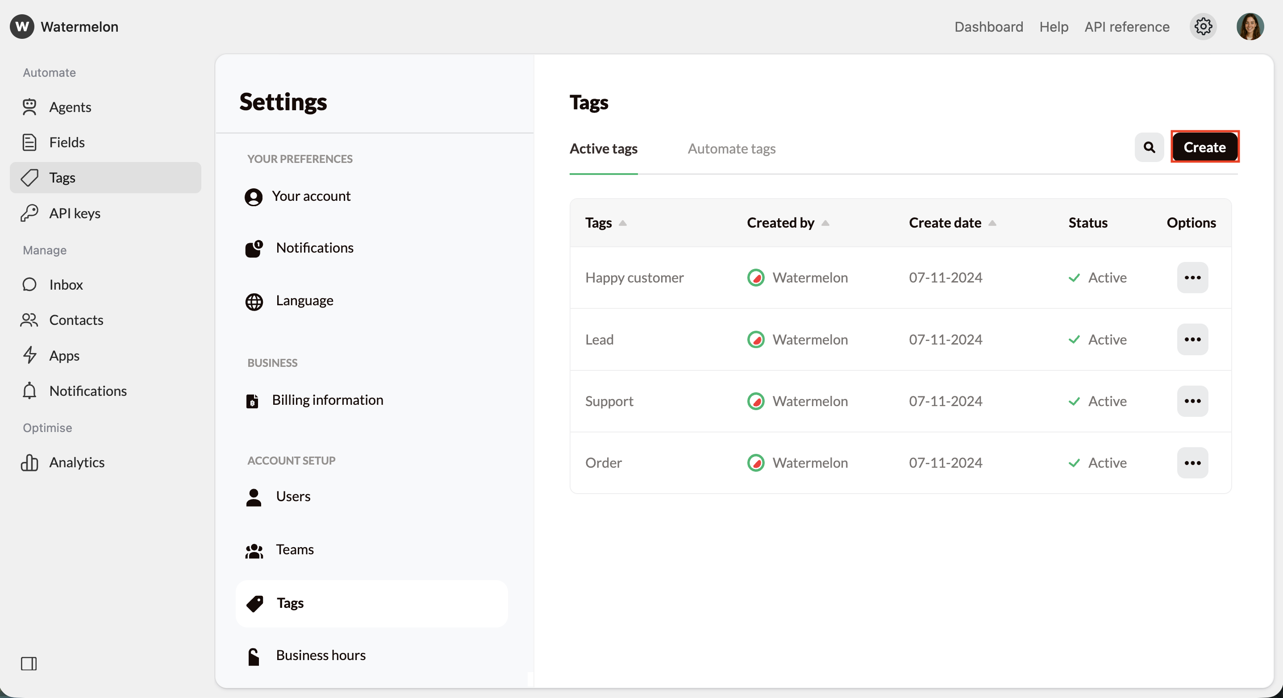This screenshot has height=698, width=1283.
Task: Open Business hours settings
Action: point(320,655)
